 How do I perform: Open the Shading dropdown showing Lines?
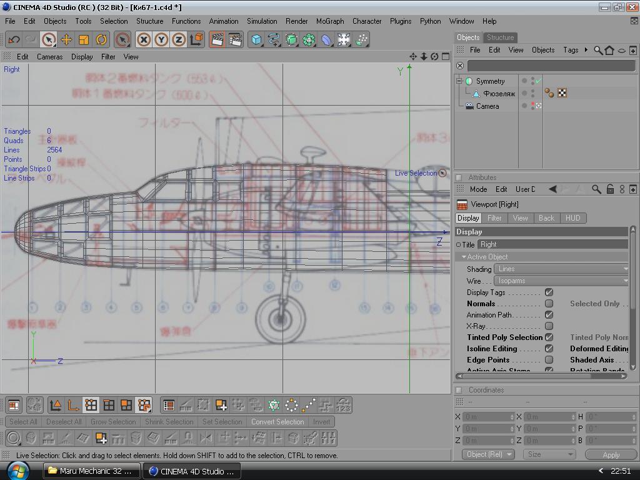click(x=561, y=269)
